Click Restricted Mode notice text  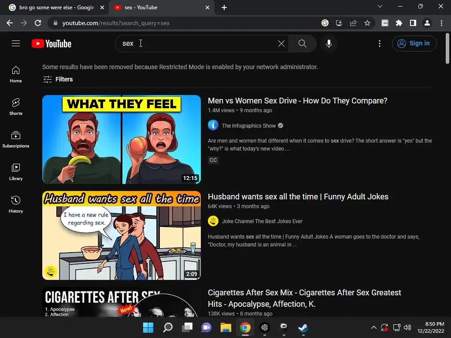point(180,67)
